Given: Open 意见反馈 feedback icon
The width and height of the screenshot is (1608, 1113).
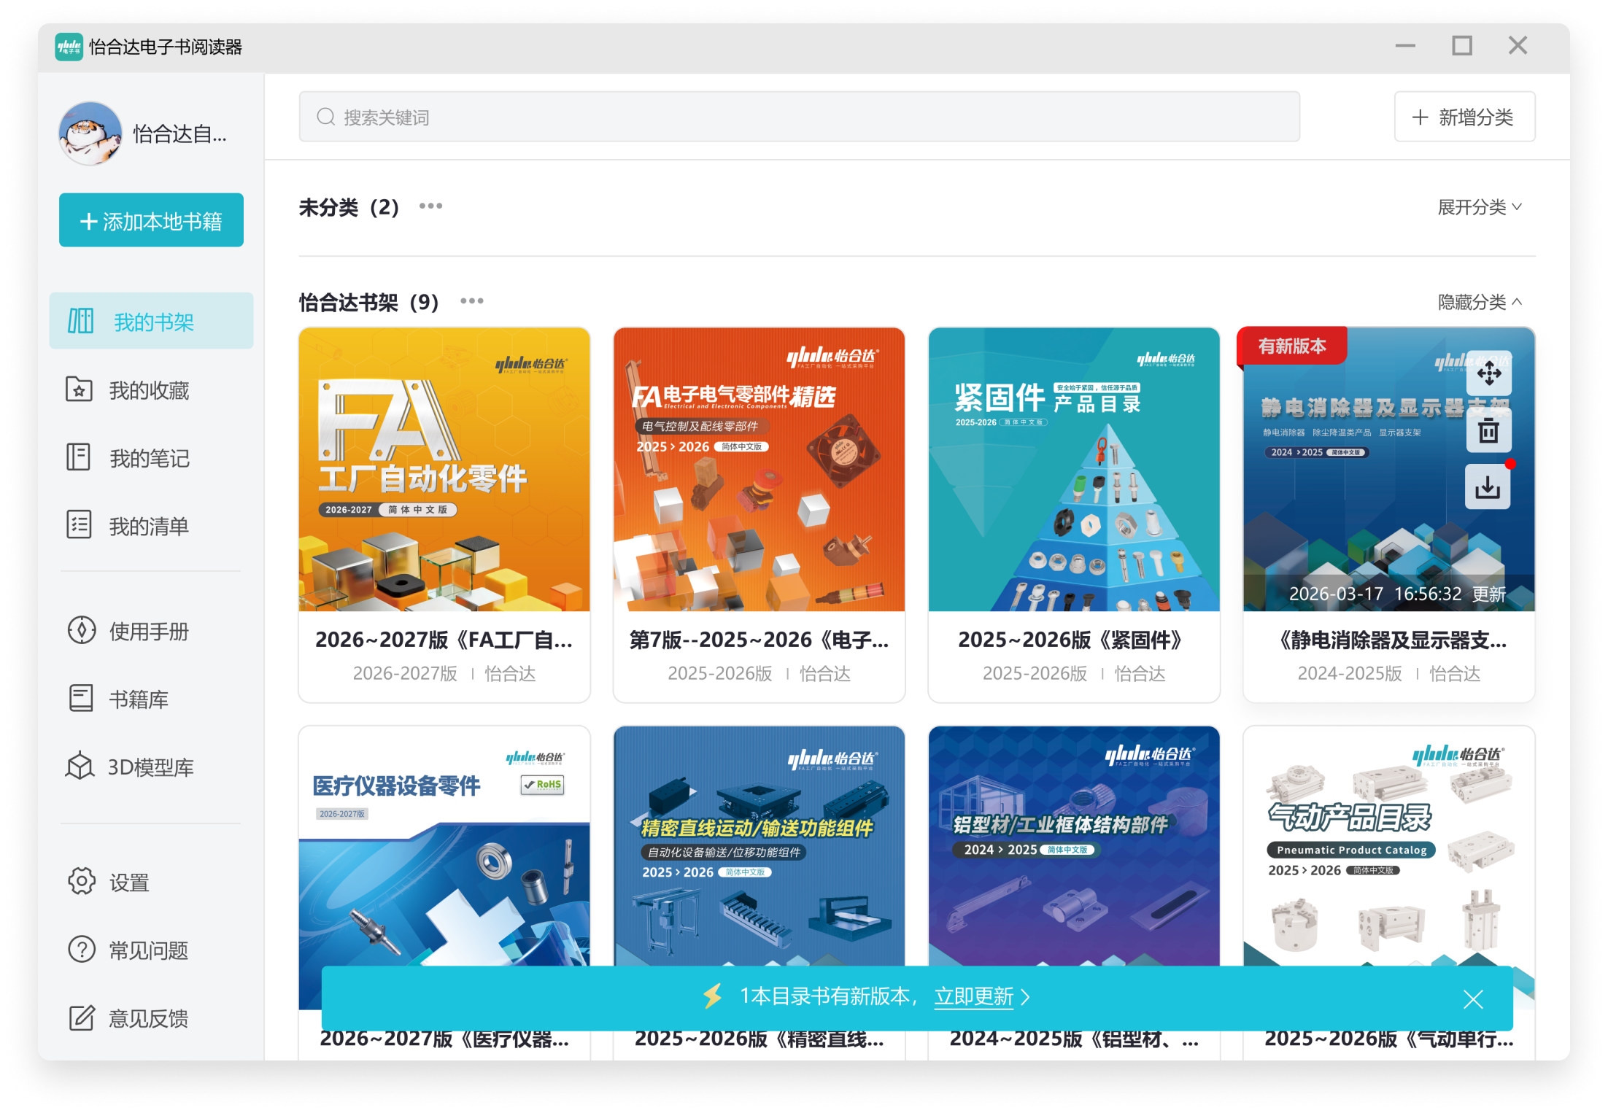Looking at the screenshot, I should (x=82, y=1017).
